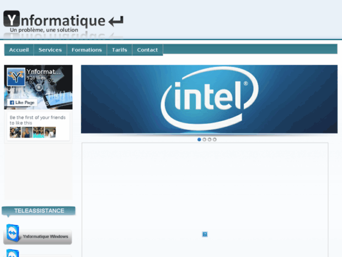Go to the Formations page
The height and width of the screenshot is (257, 342).
[87, 50]
